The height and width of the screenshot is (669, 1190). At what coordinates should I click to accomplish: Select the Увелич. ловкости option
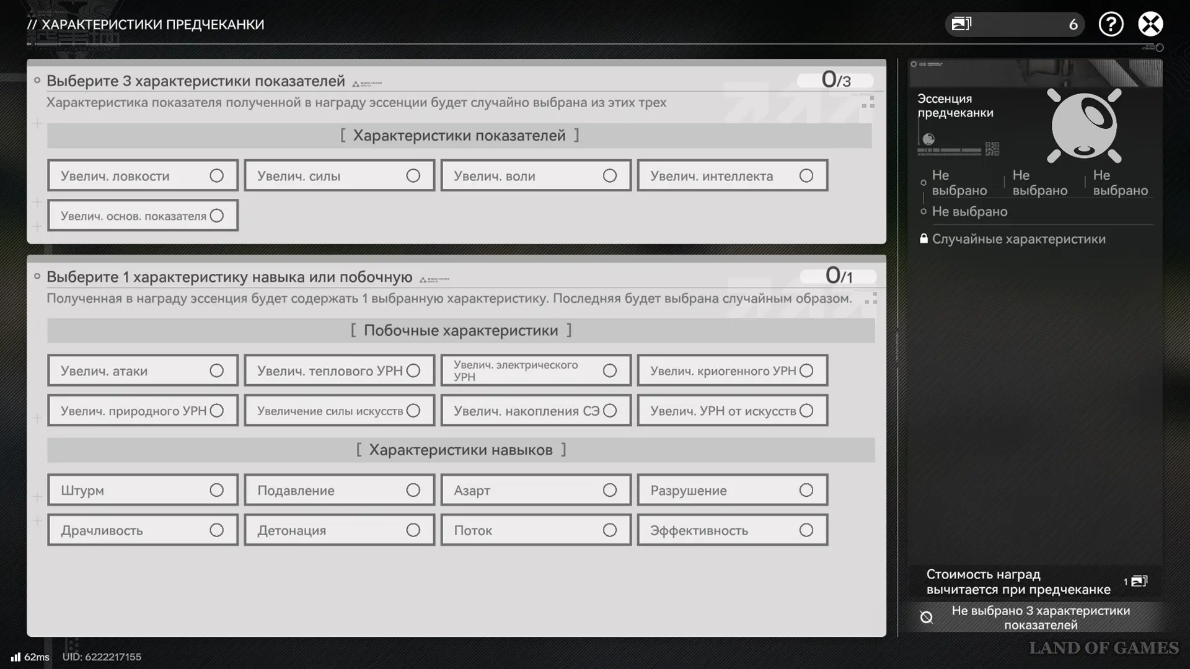143,176
